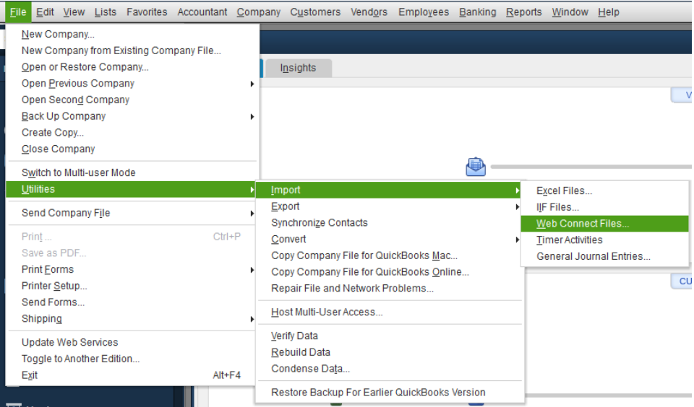Choose New Company... from File menu

(x=132, y=34)
